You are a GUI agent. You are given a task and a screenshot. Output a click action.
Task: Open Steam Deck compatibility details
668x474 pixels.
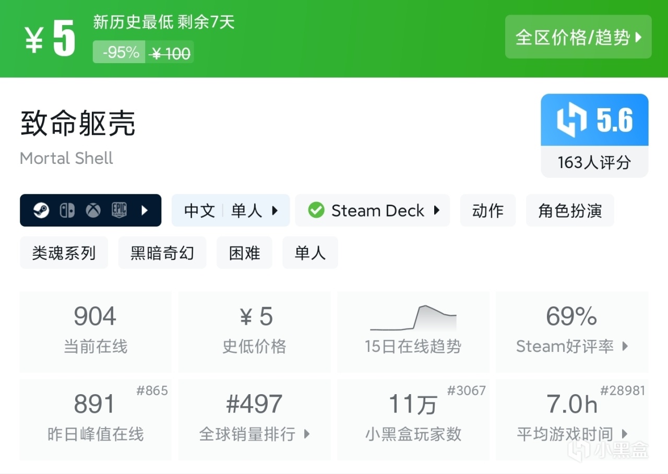372,210
